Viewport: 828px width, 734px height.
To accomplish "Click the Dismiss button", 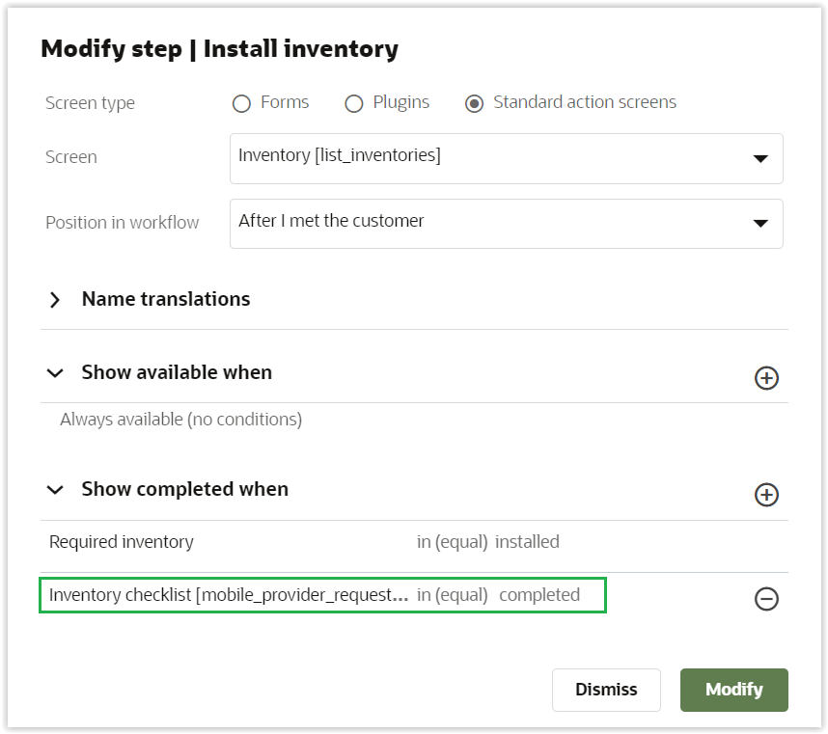I will 606,690.
